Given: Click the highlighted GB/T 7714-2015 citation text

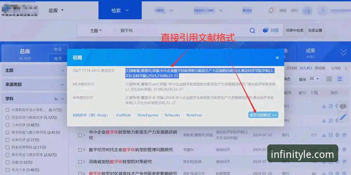Looking at the screenshot, I should 200,73.
